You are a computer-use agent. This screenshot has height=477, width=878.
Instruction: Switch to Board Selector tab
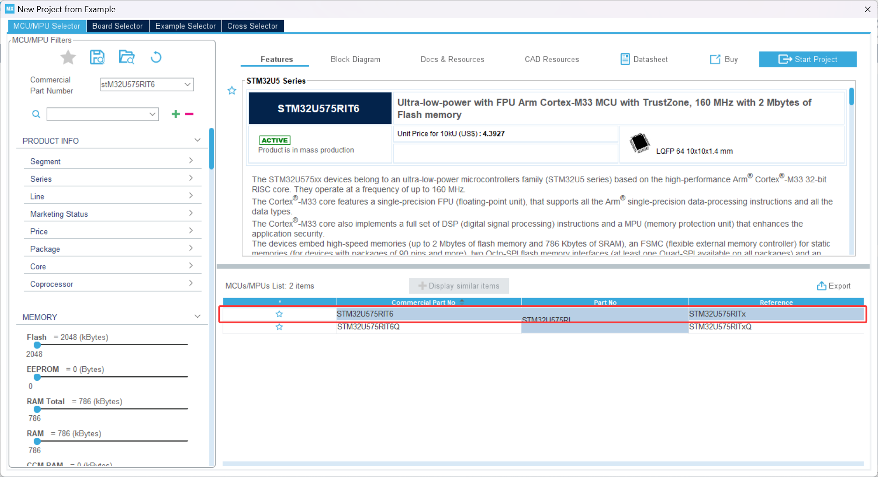(117, 26)
